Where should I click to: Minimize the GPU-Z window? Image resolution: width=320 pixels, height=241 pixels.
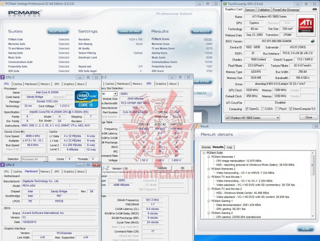298,4
